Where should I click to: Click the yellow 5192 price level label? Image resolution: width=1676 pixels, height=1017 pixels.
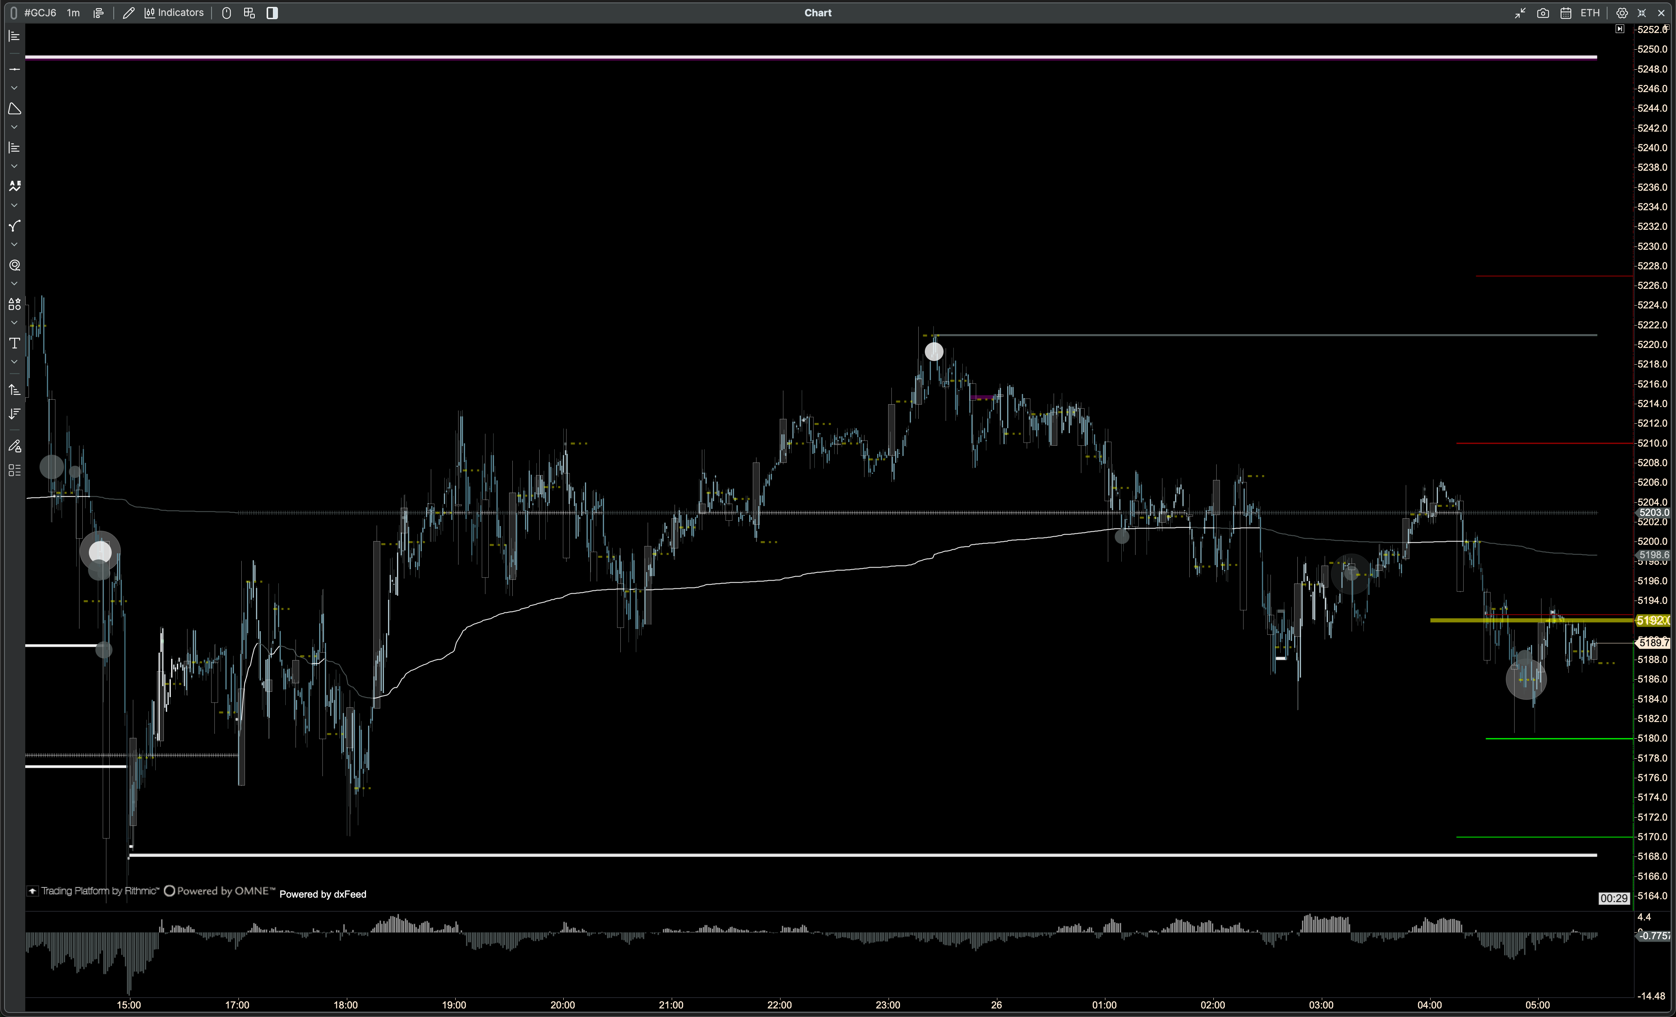click(x=1652, y=621)
